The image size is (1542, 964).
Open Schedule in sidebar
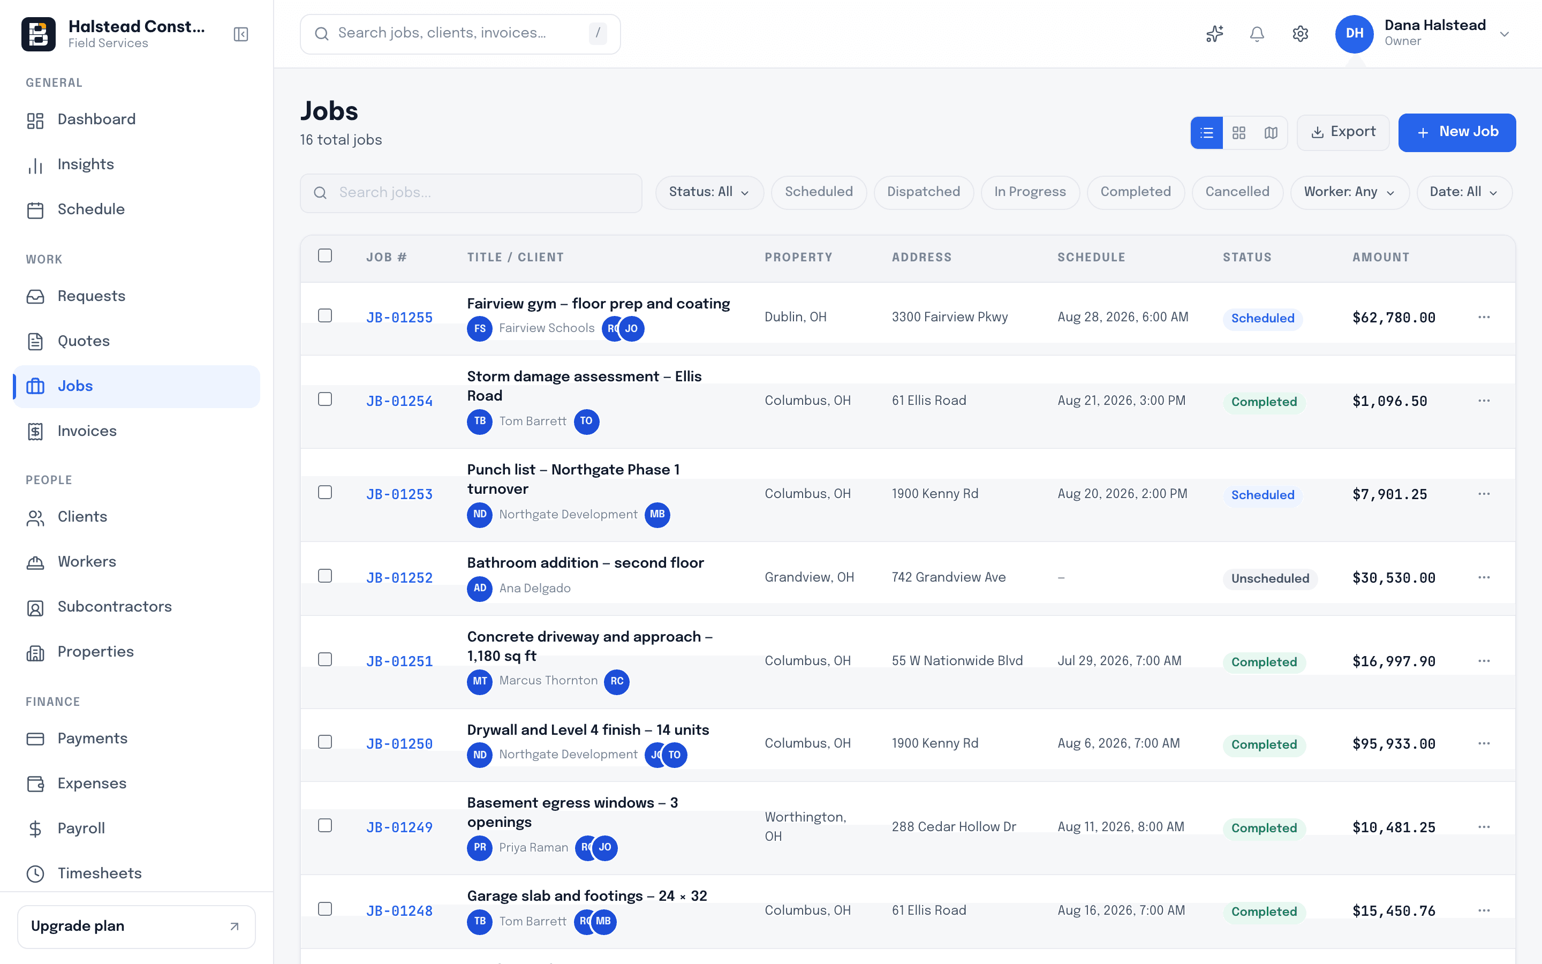[x=137, y=210]
